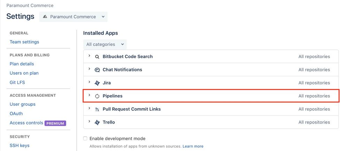Go to Users on plan
The image size is (348, 151).
(x=24, y=73)
